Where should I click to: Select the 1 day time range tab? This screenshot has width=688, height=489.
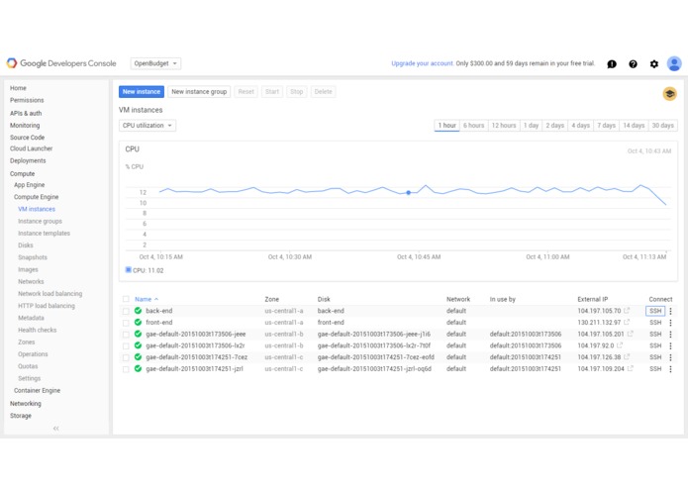coord(531,126)
